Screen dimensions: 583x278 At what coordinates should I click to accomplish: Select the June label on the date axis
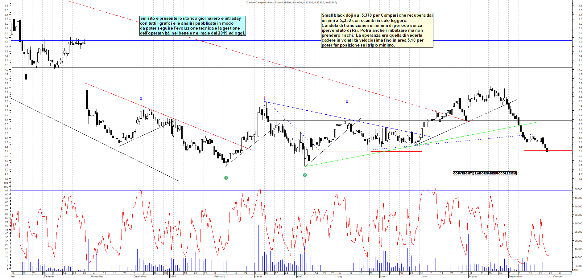point(382,276)
